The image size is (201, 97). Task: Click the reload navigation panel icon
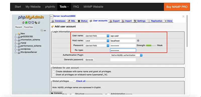pos(39,23)
